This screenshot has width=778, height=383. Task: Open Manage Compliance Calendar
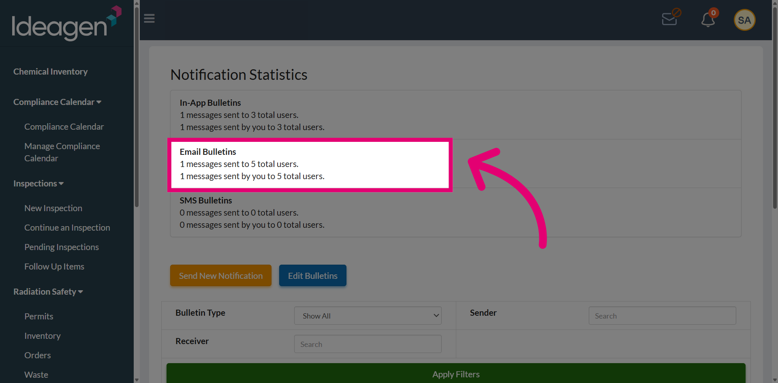click(62, 152)
